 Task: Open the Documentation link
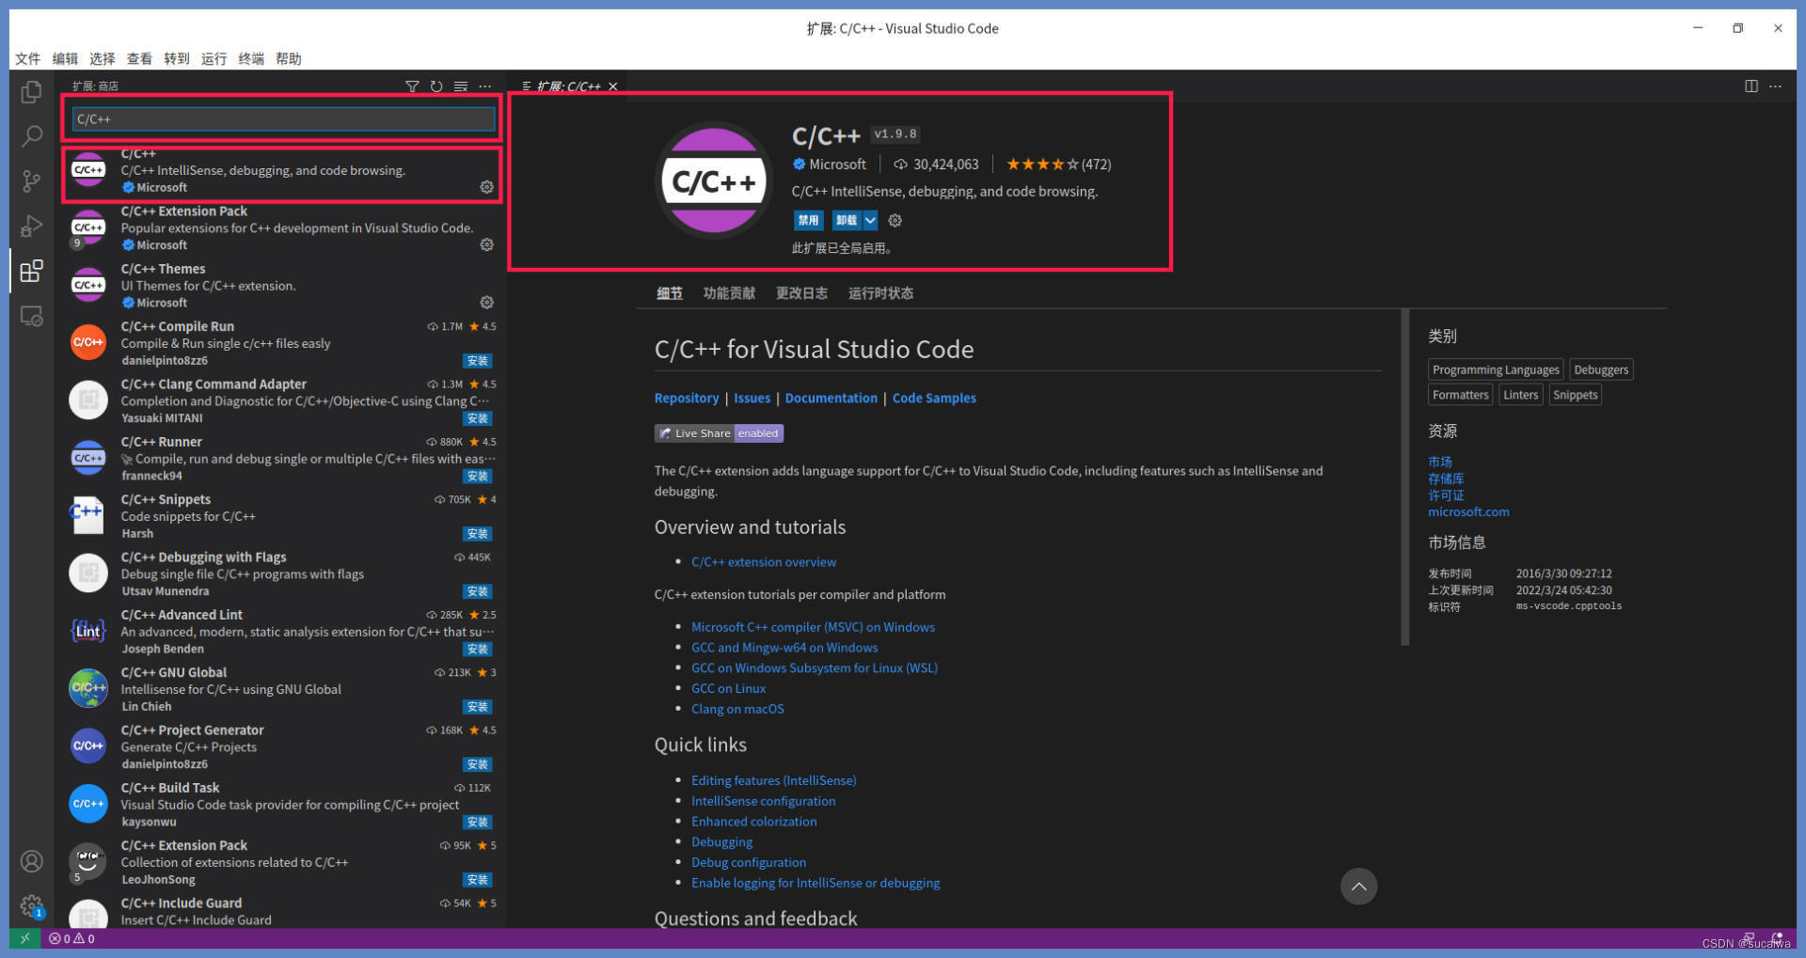click(831, 398)
